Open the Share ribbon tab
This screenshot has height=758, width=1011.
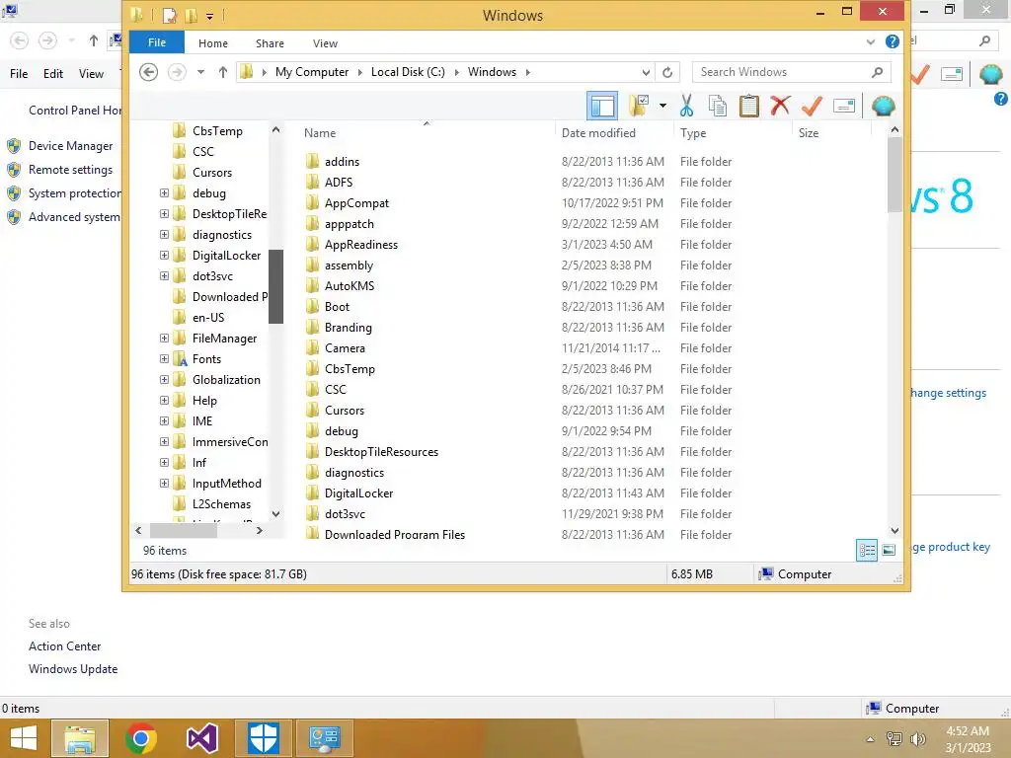tap(270, 43)
